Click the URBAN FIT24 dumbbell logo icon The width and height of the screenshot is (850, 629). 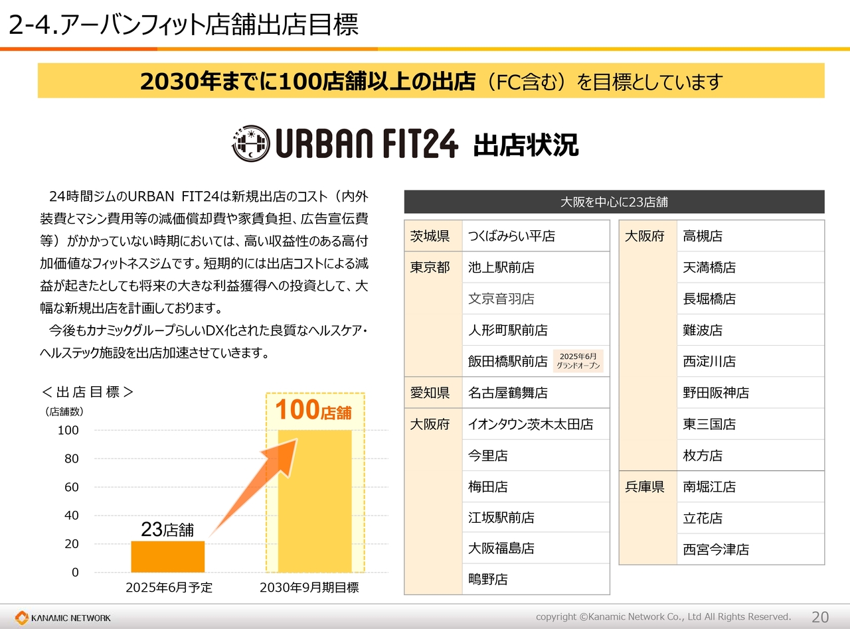[x=250, y=142]
